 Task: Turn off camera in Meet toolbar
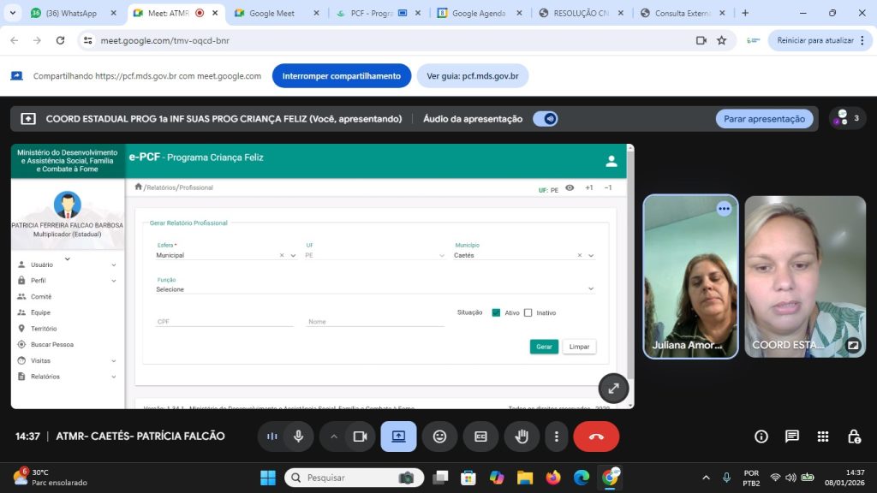tap(360, 437)
